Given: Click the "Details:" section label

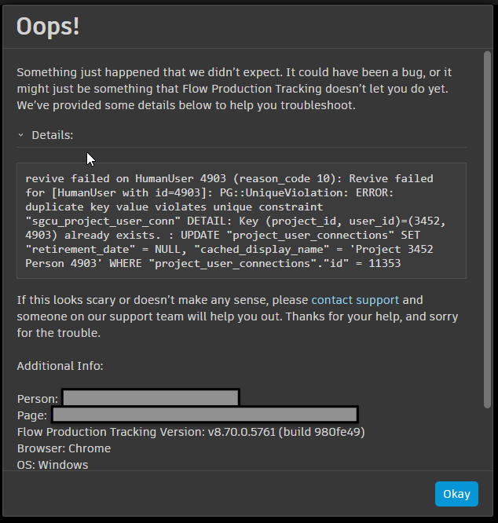Looking at the screenshot, I should (52, 135).
